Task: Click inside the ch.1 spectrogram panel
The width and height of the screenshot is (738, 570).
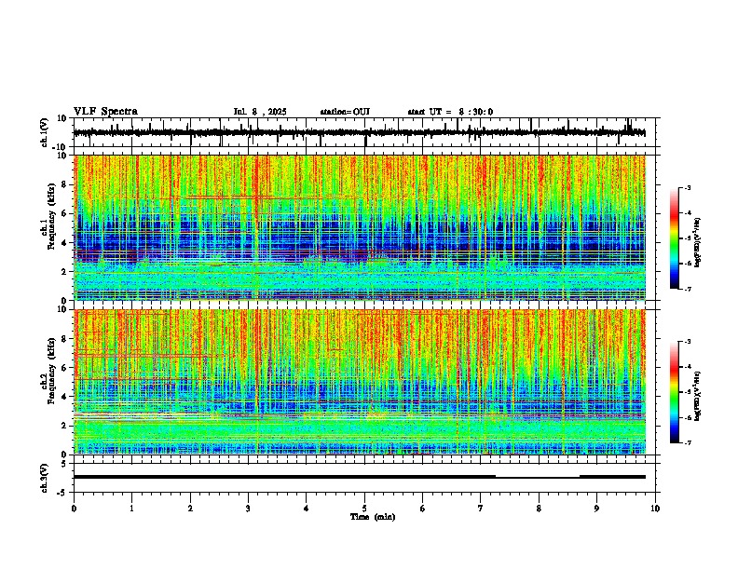Action: click(x=366, y=227)
